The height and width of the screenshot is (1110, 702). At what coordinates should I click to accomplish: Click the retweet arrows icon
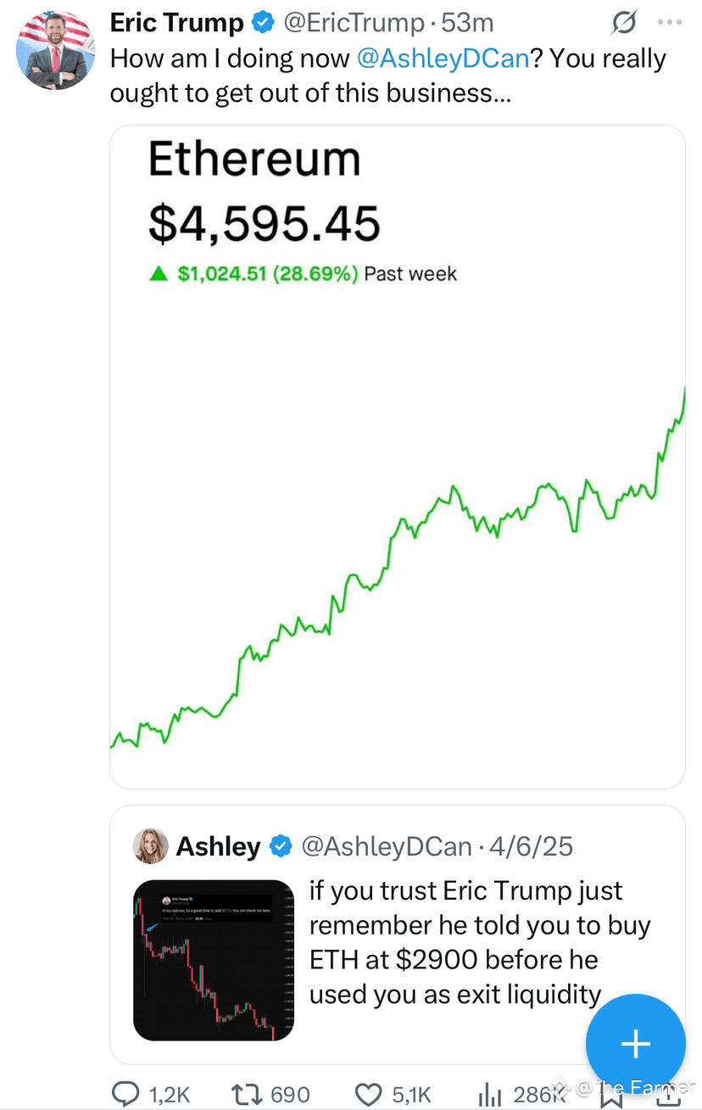pyautogui.click(x=247, y=1094)
